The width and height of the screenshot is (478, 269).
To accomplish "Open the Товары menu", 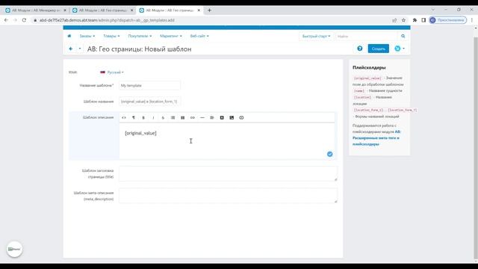I will (111, 36).
